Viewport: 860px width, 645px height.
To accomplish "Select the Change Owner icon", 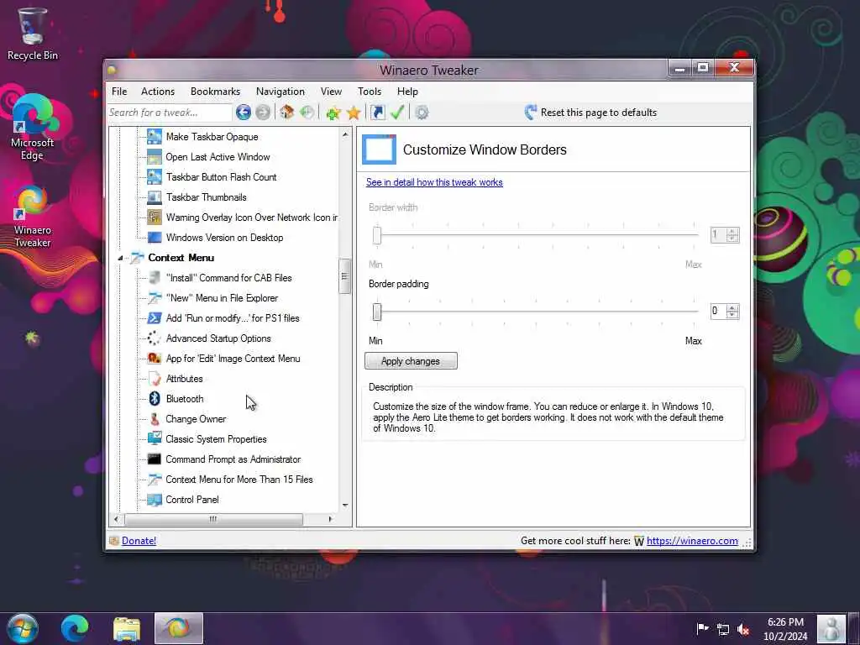I will click(155, 419).
